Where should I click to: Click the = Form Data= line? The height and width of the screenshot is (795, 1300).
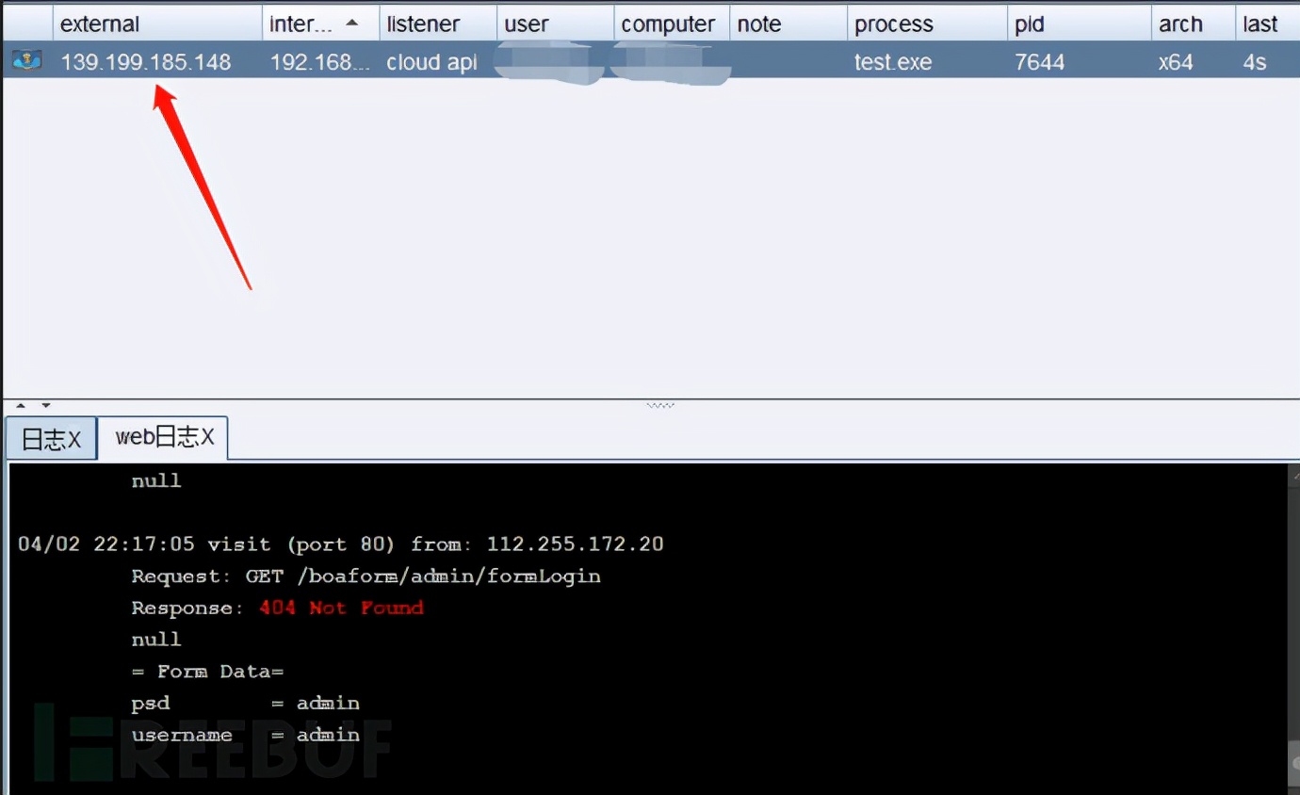207,672
